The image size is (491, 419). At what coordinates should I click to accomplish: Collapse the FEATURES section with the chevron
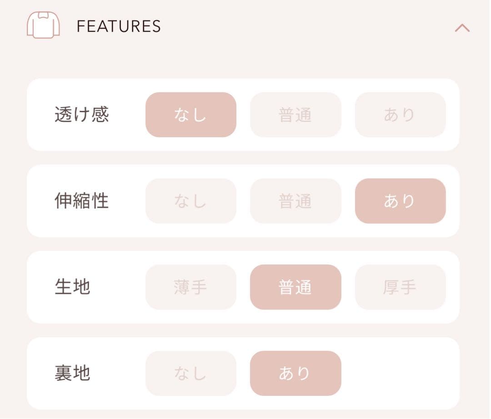coord(462,28)
